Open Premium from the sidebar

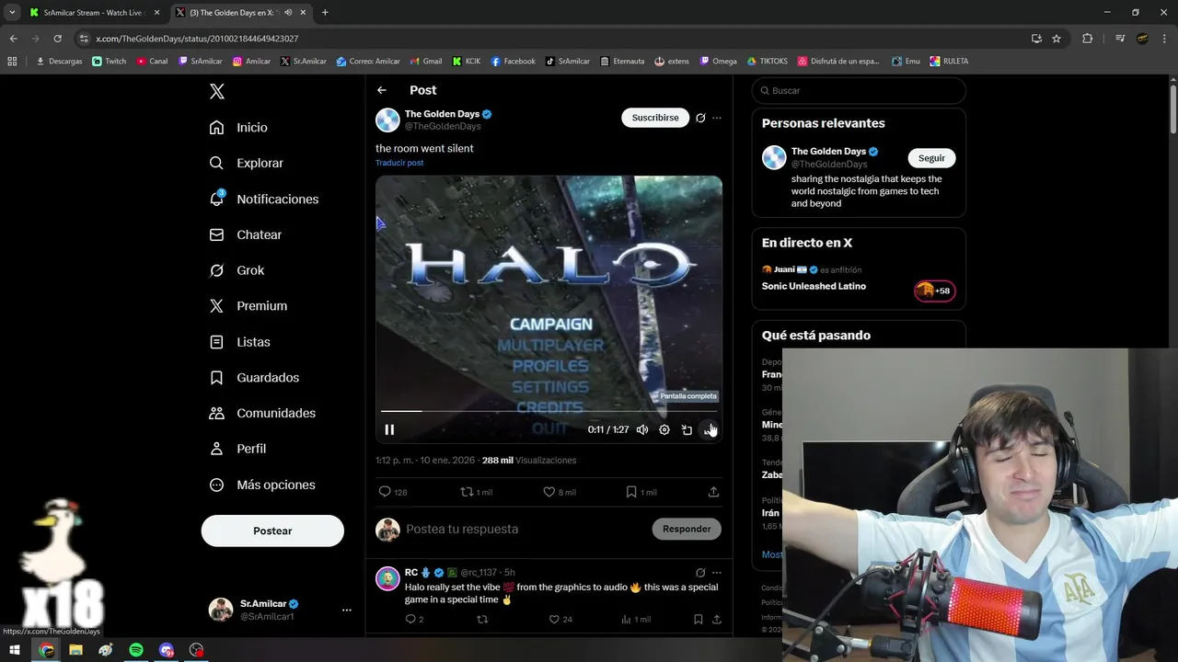(248, 306)
